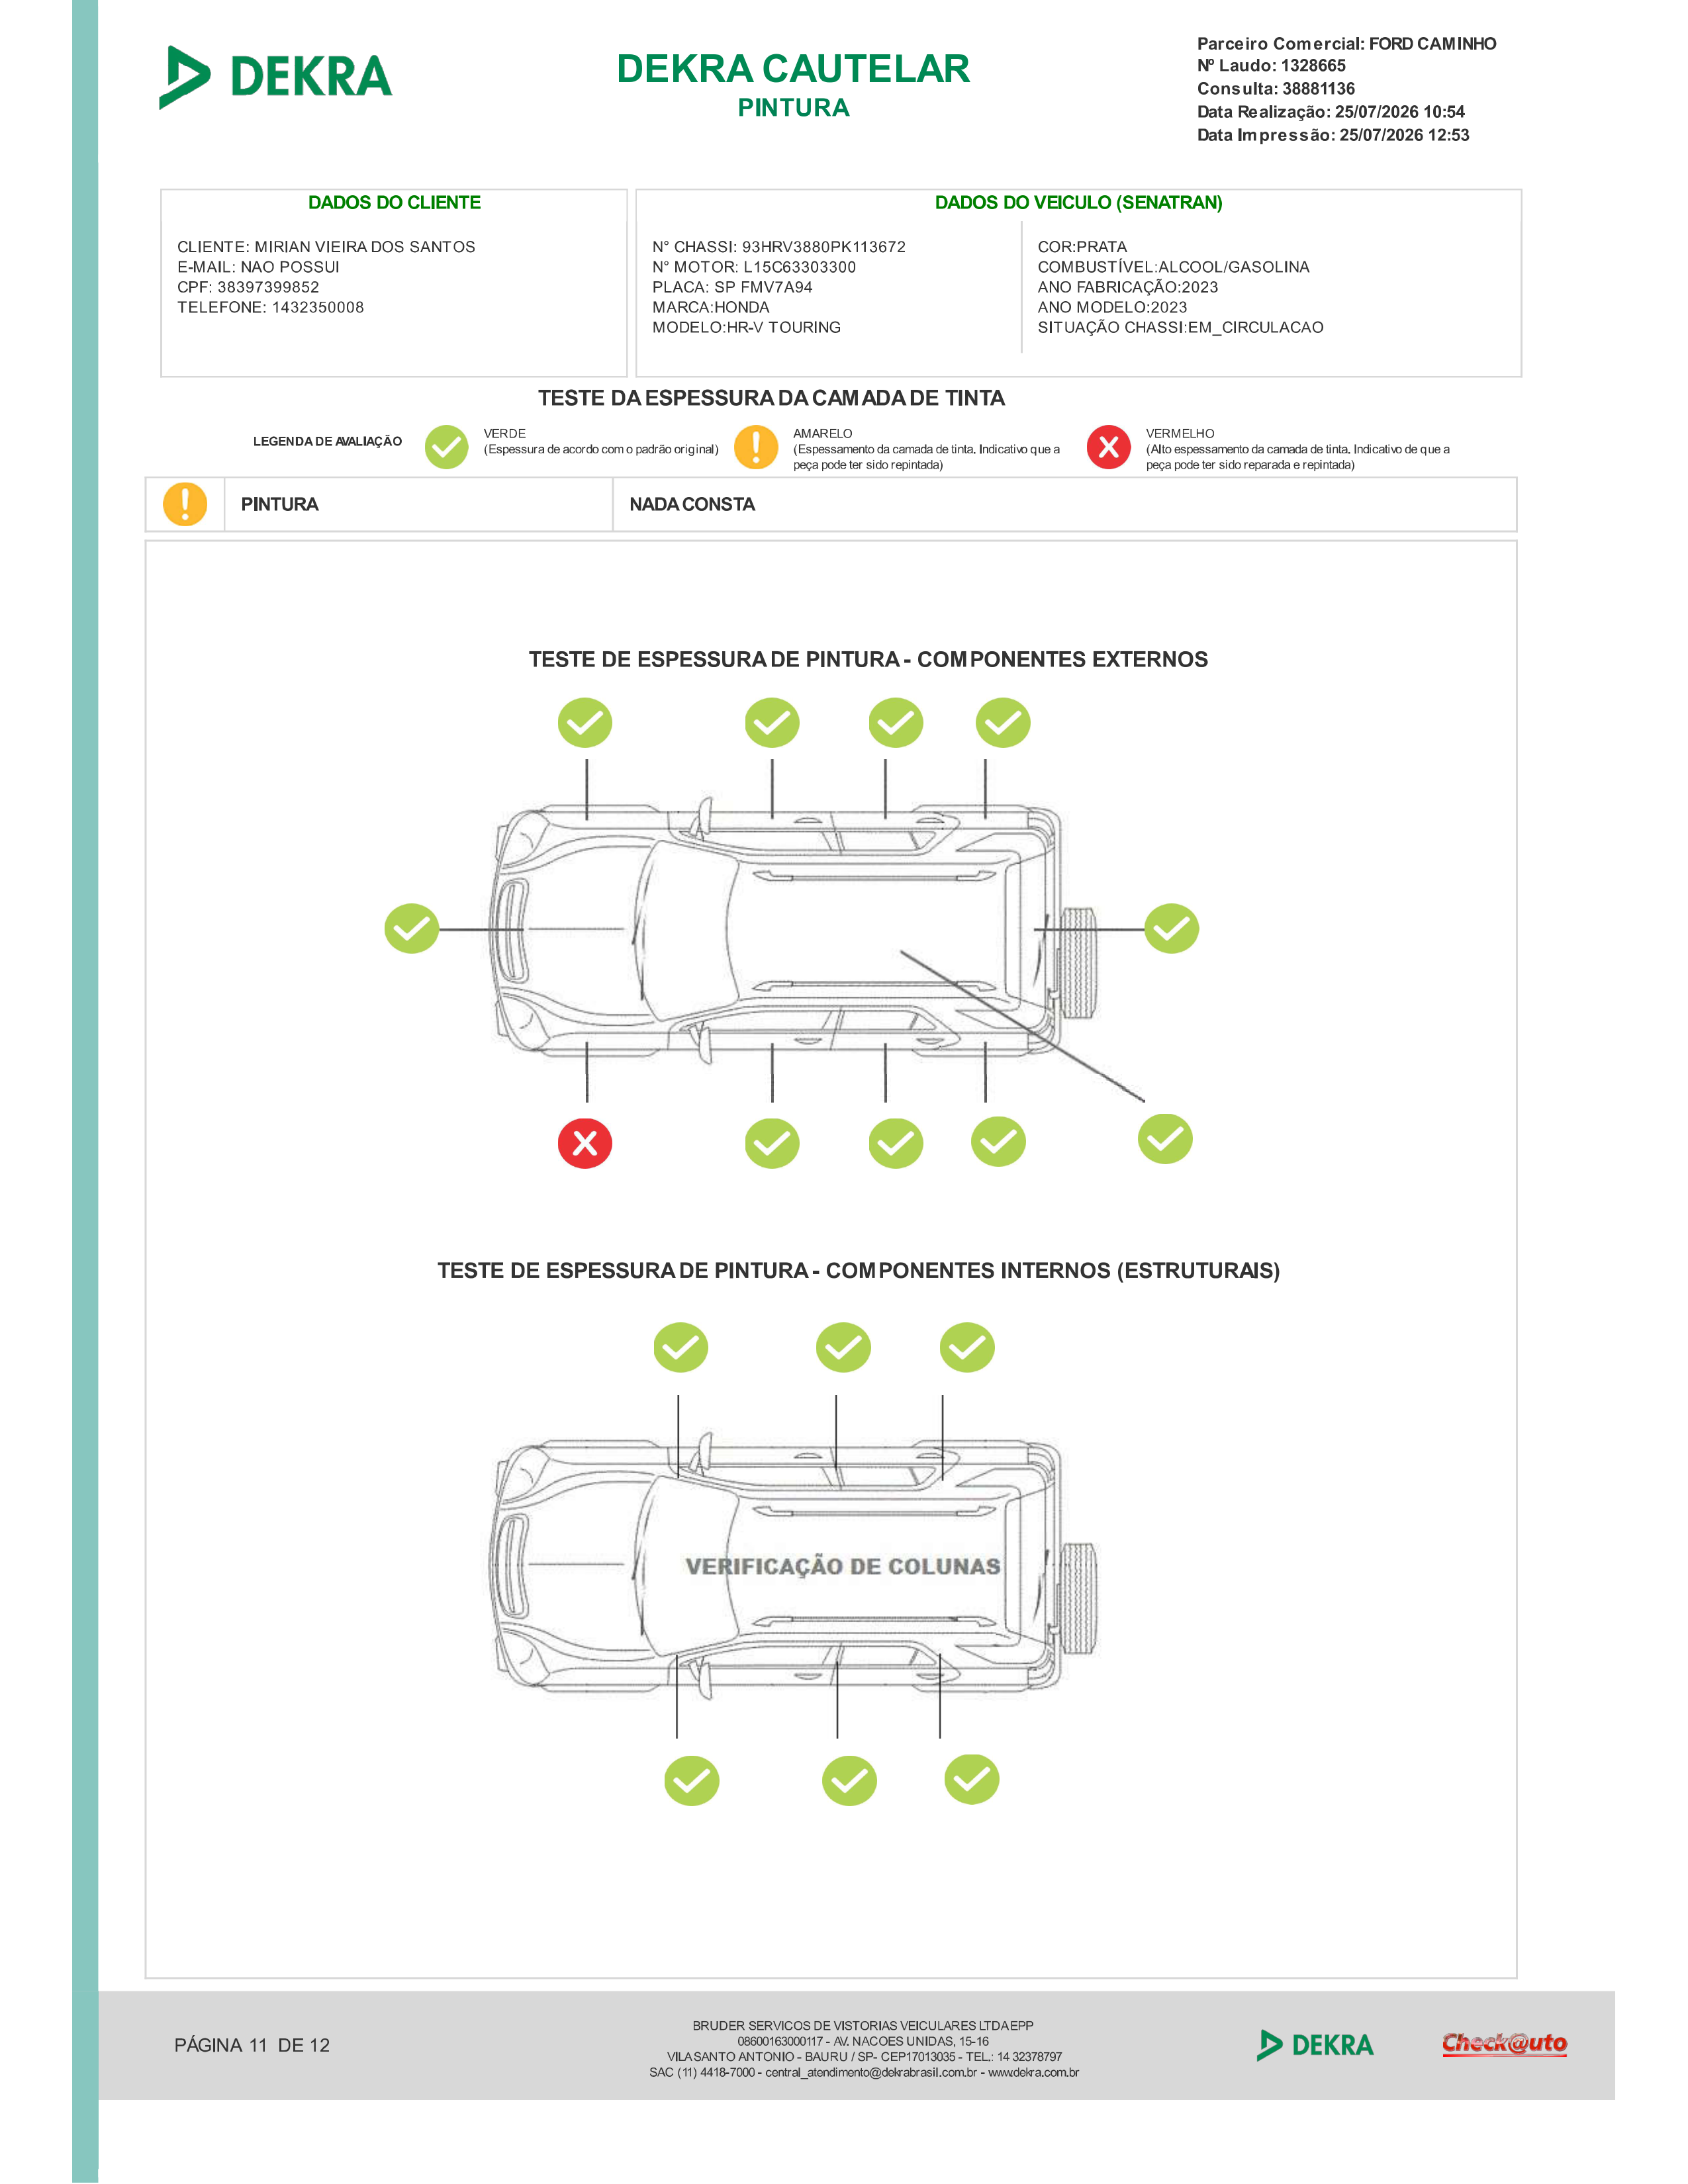Click the green check icon beside VERDE legend
The width and height of the screenshot is (1688, 2184).
click(x=446, y=447)
